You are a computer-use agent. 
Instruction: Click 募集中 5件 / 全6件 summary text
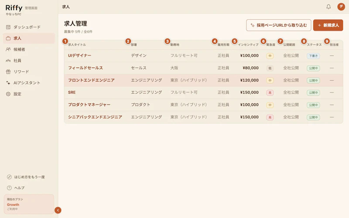tap(78, 31)
